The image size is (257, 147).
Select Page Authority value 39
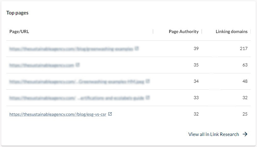tap(196, 48)
